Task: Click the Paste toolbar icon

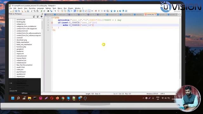Action: 37,11
